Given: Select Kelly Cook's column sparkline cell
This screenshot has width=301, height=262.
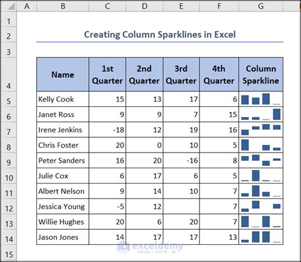Looking at the screenshot, I should 261,99.
